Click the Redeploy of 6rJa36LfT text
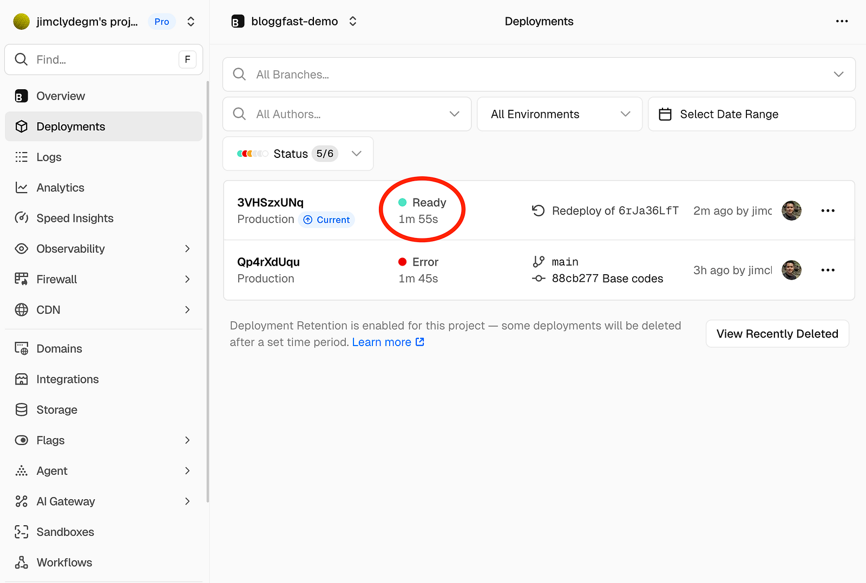Viewport: 866px width, 583px height. (x=615, y=210)
